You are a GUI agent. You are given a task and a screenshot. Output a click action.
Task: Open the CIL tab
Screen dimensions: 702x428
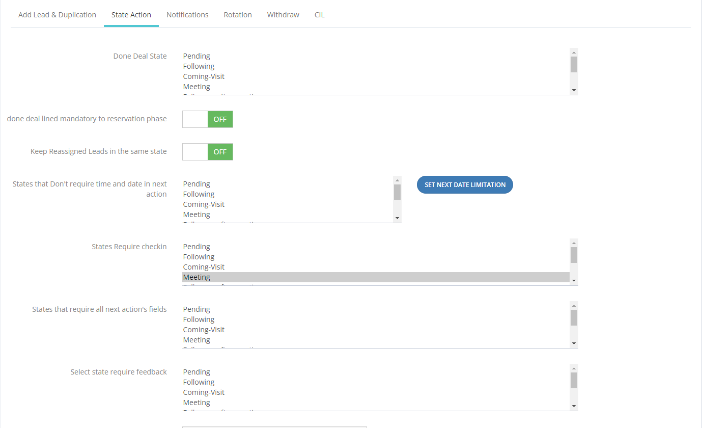tap(319, 15)
